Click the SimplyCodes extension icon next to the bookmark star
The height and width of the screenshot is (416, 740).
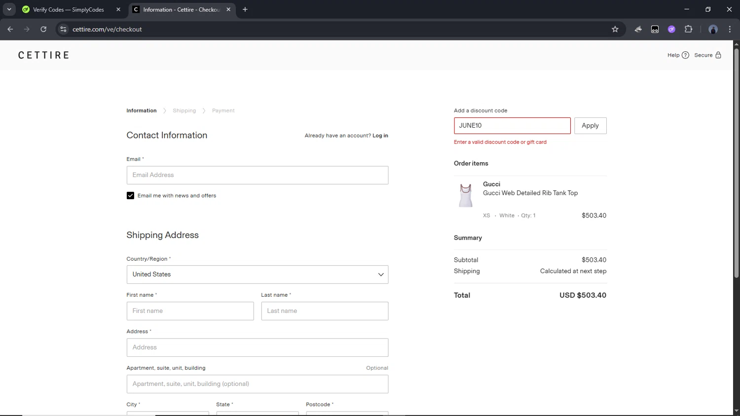[x=638, y=29]
